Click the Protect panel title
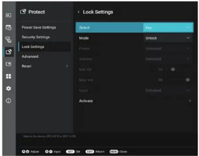This screenshot has height=156, width=199. click(x=37, y=12)
